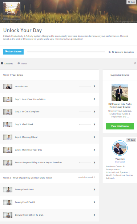
Task: Switch to the News tab
Action: point(23,63)
